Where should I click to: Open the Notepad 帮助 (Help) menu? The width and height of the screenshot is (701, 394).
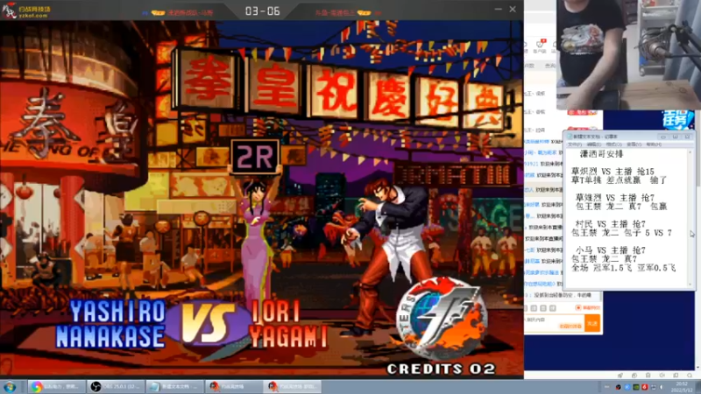(654, 144)
